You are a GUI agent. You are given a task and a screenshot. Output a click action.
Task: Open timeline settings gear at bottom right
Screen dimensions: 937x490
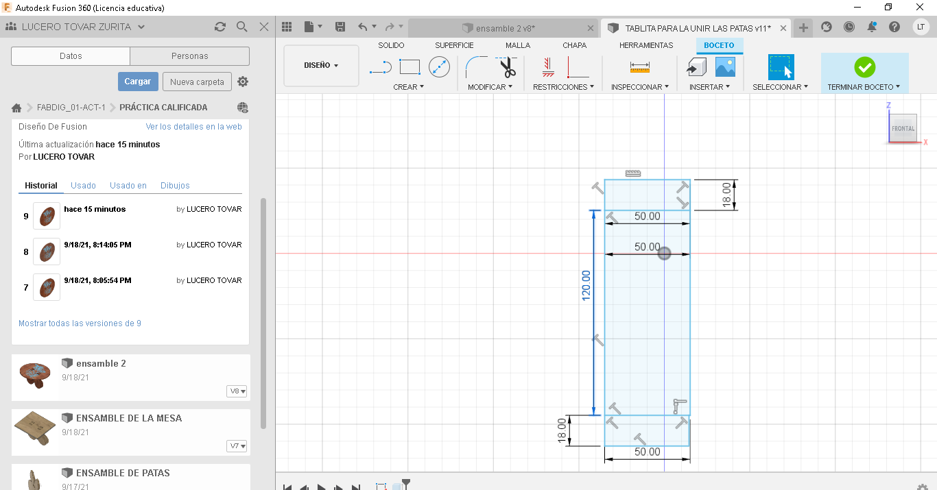(923, 487)
